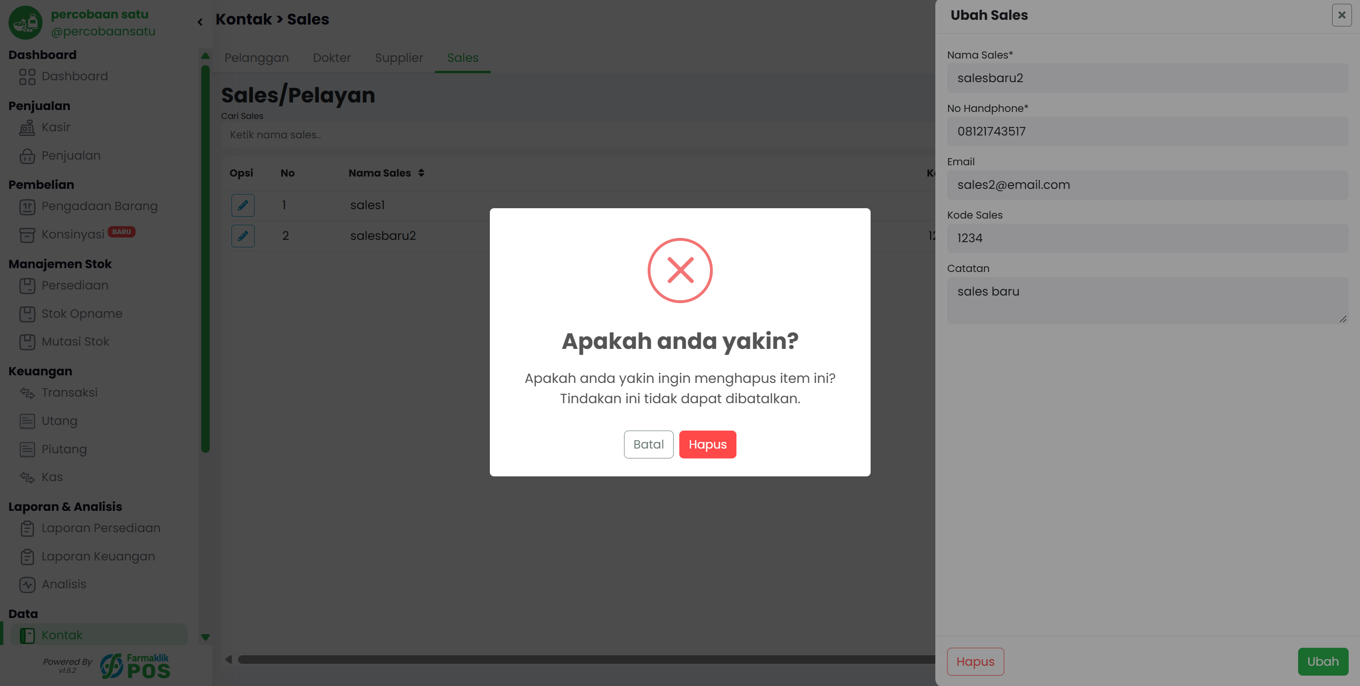Select the Sales tab
The image size is (1360, 686).
(462, 58)
